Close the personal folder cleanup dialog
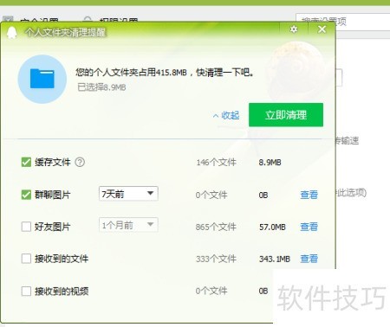Image resolution: width=390 pixels, height=327 pixels. (x=322, y=29)
